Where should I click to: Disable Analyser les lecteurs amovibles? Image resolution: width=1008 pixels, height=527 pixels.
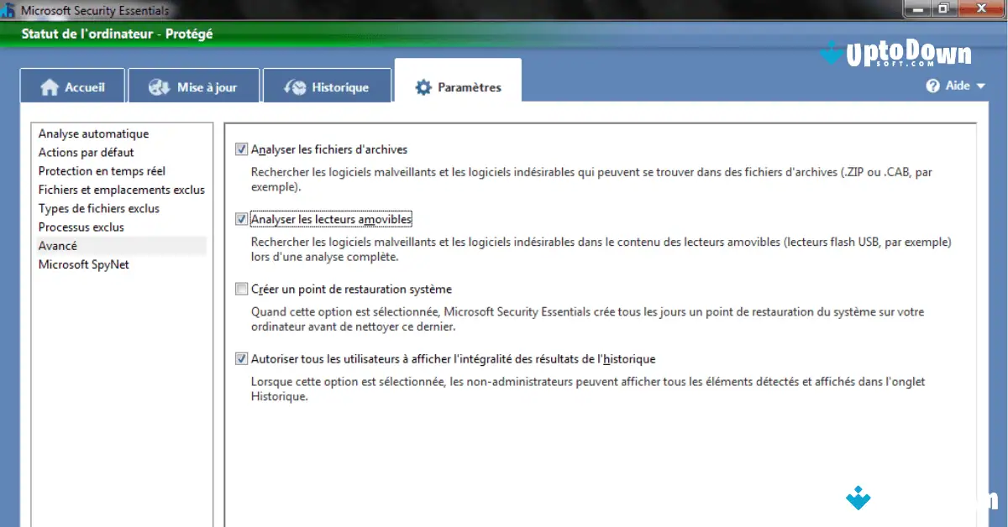[241, 218]
